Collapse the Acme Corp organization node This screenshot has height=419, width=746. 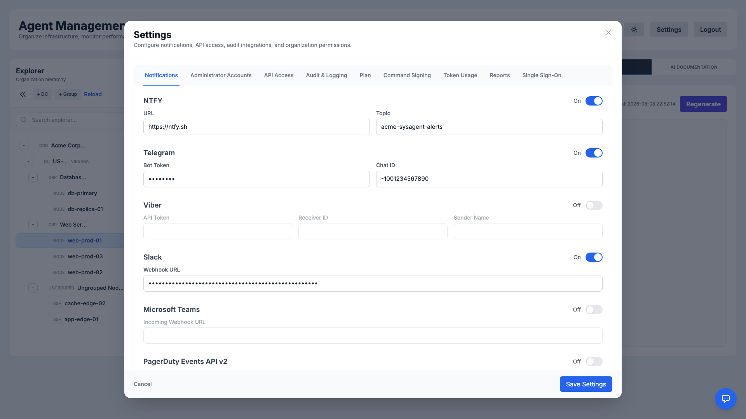click(24, 145)
